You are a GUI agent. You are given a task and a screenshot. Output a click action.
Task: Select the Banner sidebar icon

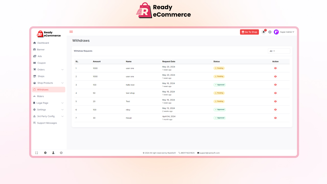[x=34, y=49]
